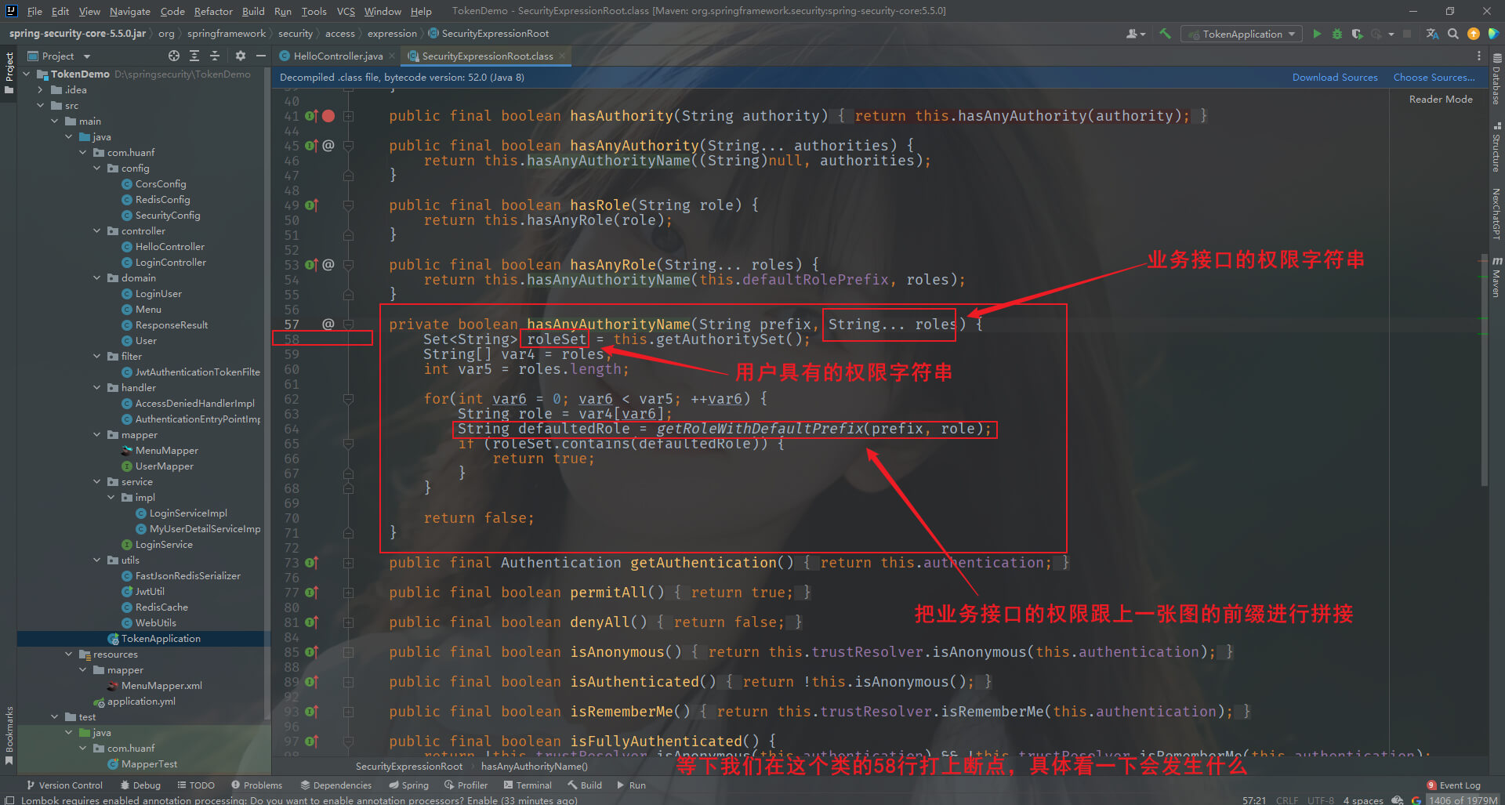Image resolution: width=1505 pixels, height=805 pixels.
Task: Open the Structure tool window
Action: pyautogui.click(x=1496, y=147)
